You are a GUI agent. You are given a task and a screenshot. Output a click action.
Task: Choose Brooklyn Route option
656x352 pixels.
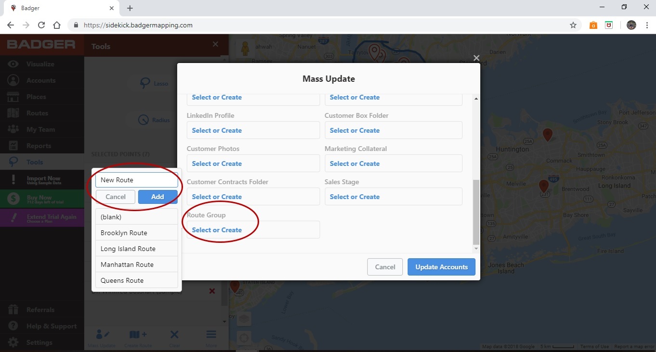pyautogui.click(x=137, y=233)
